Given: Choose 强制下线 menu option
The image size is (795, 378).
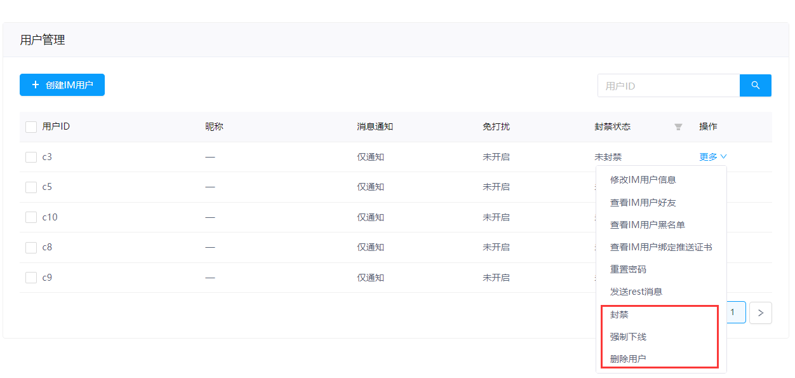Looking at the screenshot, I should pos(628,337).
